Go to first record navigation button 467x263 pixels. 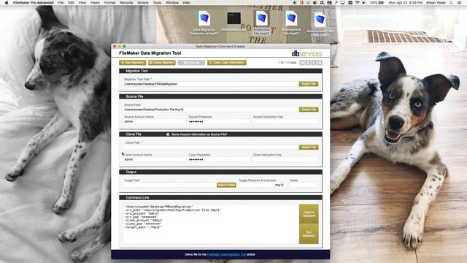click(x=302, y=63)
